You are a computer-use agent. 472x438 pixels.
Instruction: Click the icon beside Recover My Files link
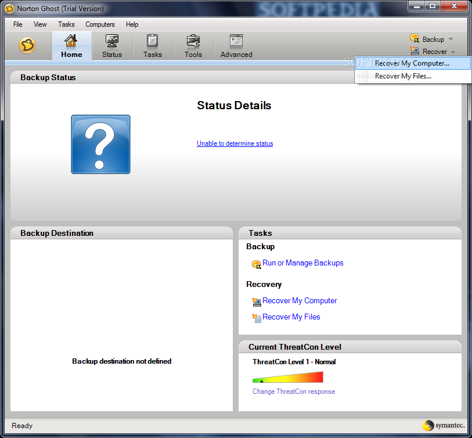click(257, 318)
